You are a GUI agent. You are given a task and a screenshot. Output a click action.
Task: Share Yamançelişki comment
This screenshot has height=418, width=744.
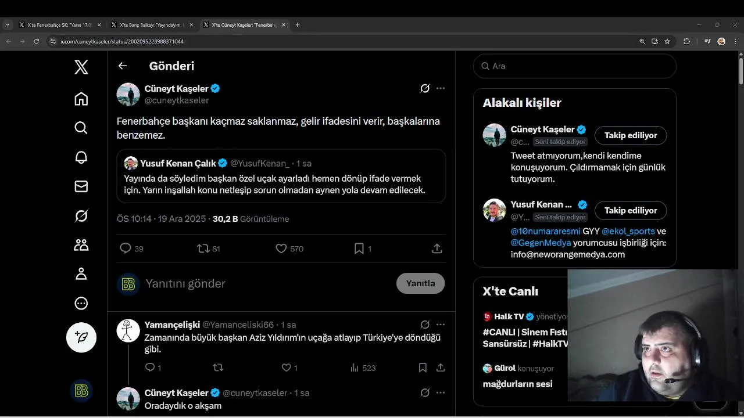tap(441, 367)
